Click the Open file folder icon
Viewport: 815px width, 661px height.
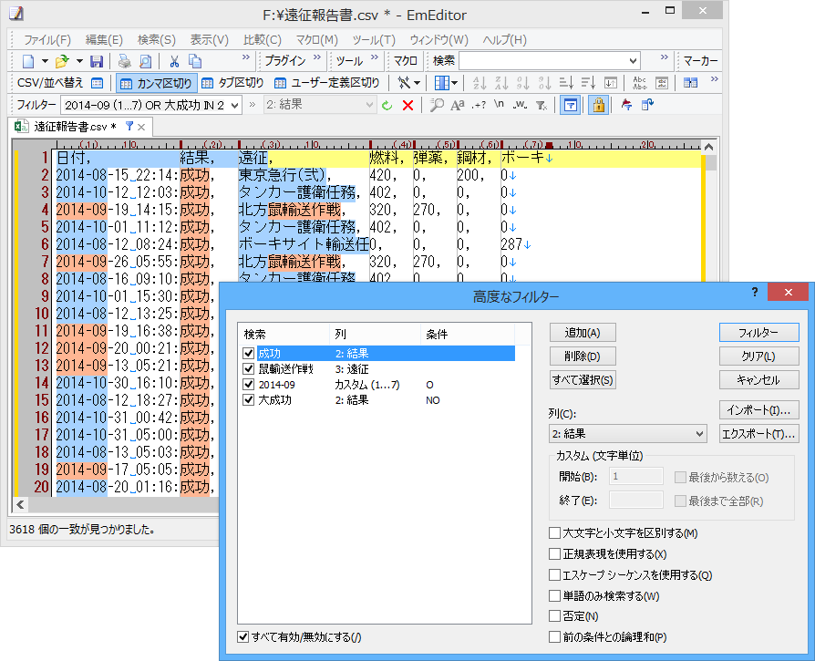62,61
